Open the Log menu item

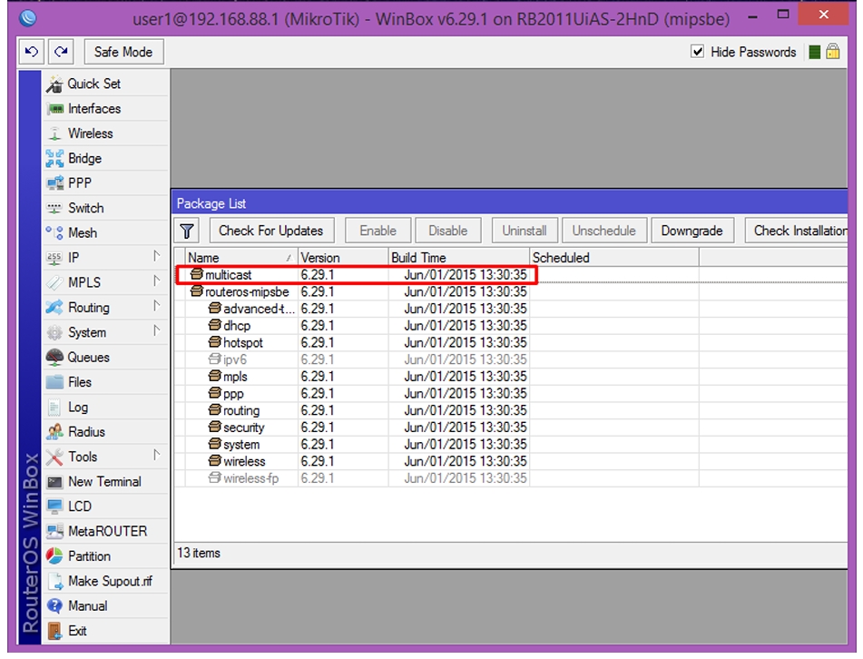click(106, 407)
